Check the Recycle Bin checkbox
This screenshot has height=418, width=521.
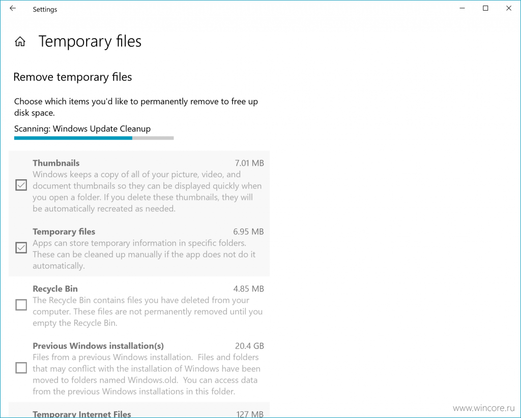point(21,305)
